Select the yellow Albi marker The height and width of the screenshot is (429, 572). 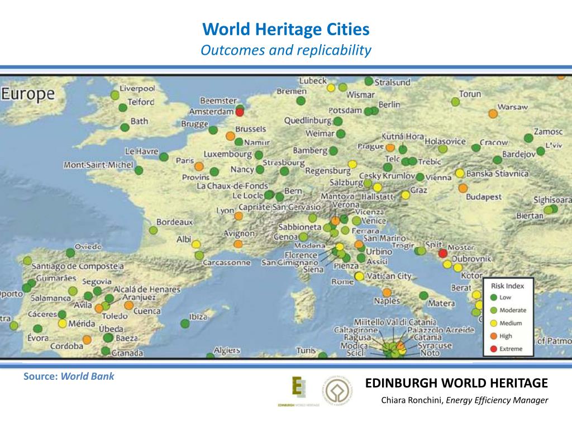click(196, 244)
